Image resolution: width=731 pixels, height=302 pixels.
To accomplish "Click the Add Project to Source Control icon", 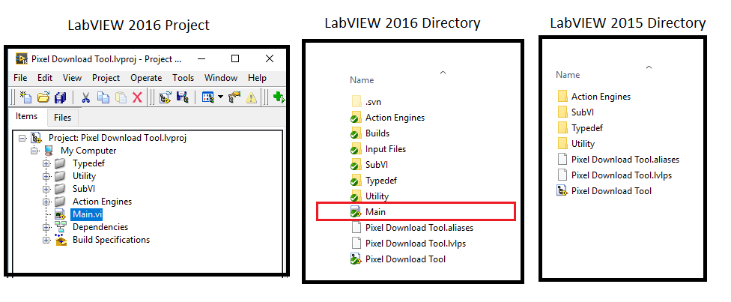I will [x=165, y=97].
